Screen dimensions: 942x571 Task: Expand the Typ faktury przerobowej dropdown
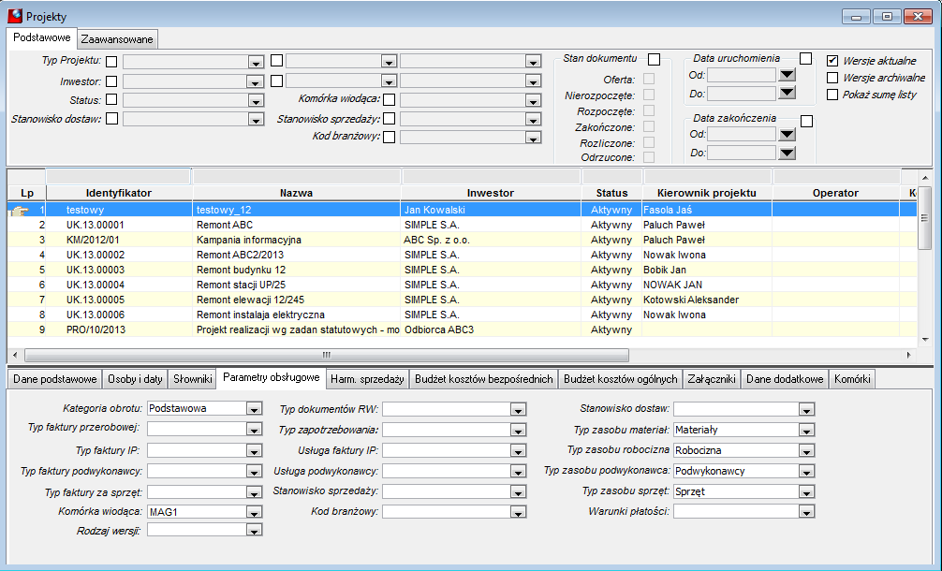pos(254,430)
